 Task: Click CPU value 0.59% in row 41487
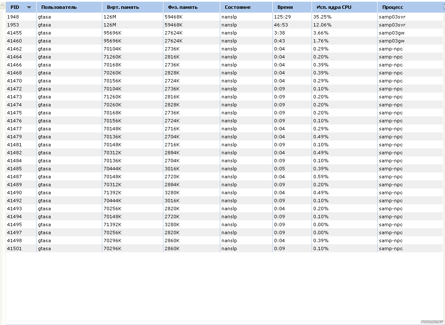321,177
